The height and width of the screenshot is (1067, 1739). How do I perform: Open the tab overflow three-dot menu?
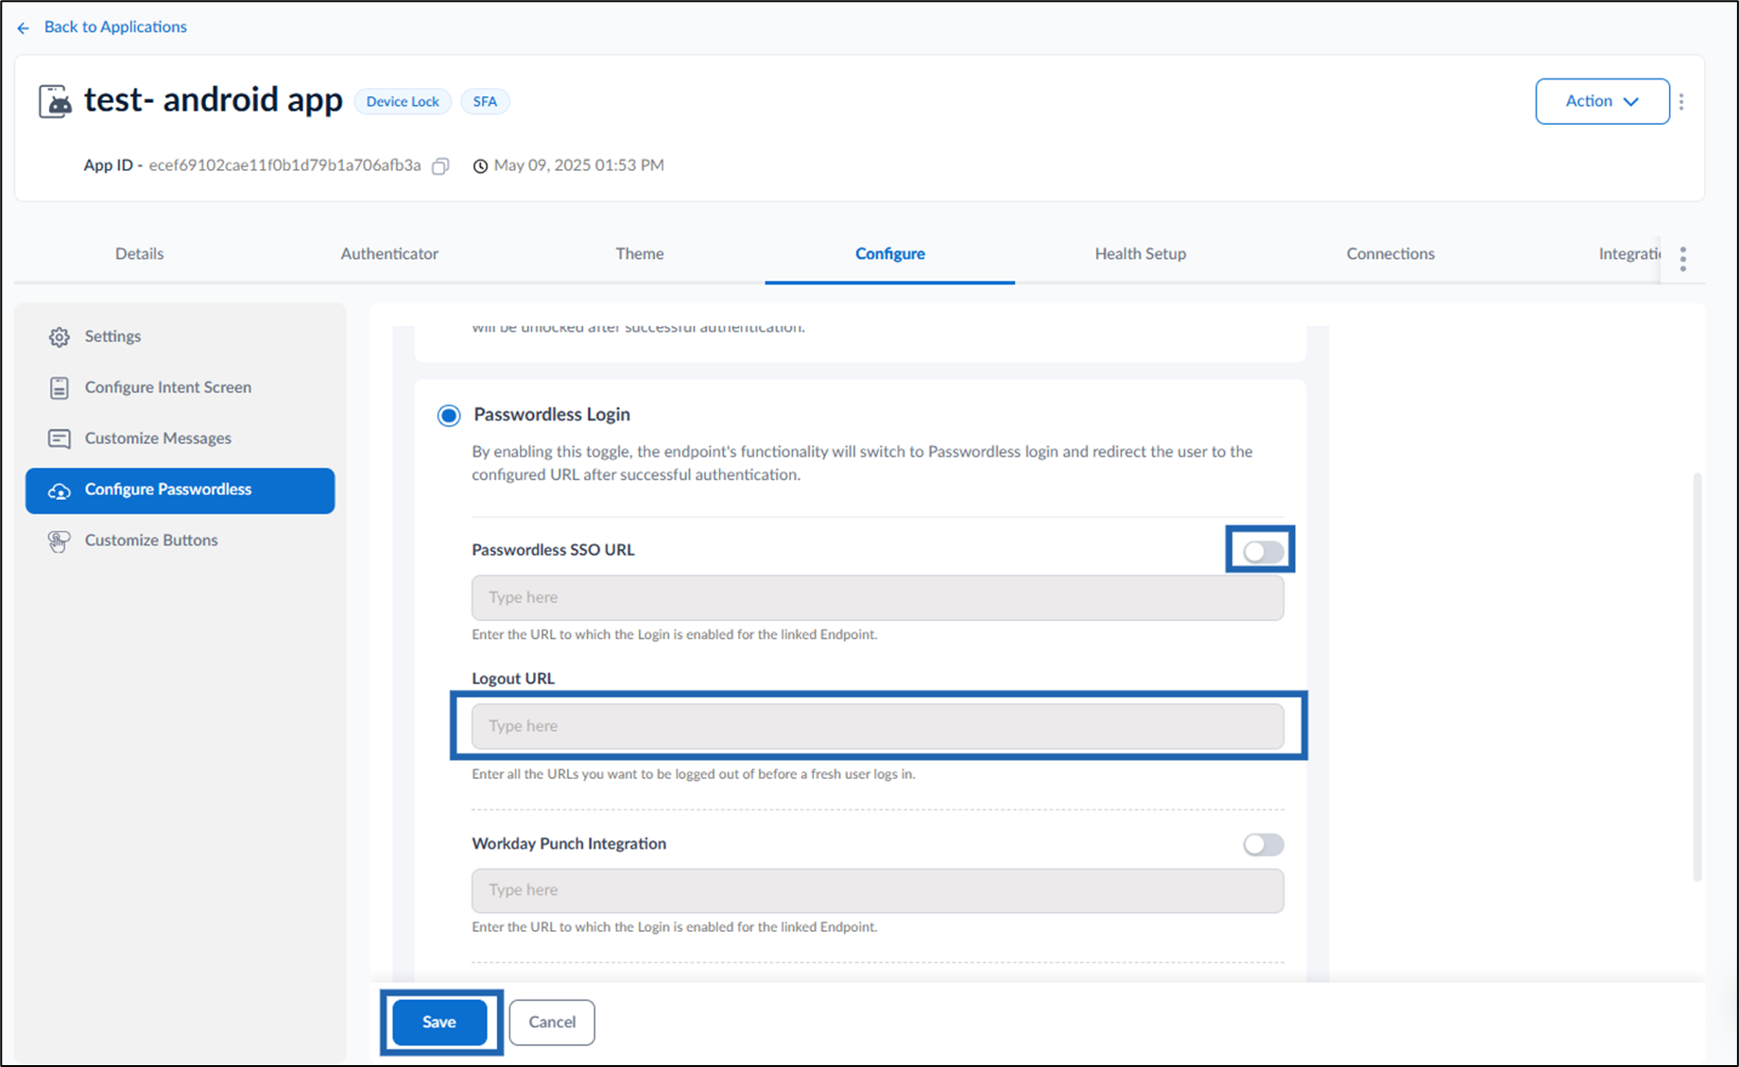(x=1683, y=259)
